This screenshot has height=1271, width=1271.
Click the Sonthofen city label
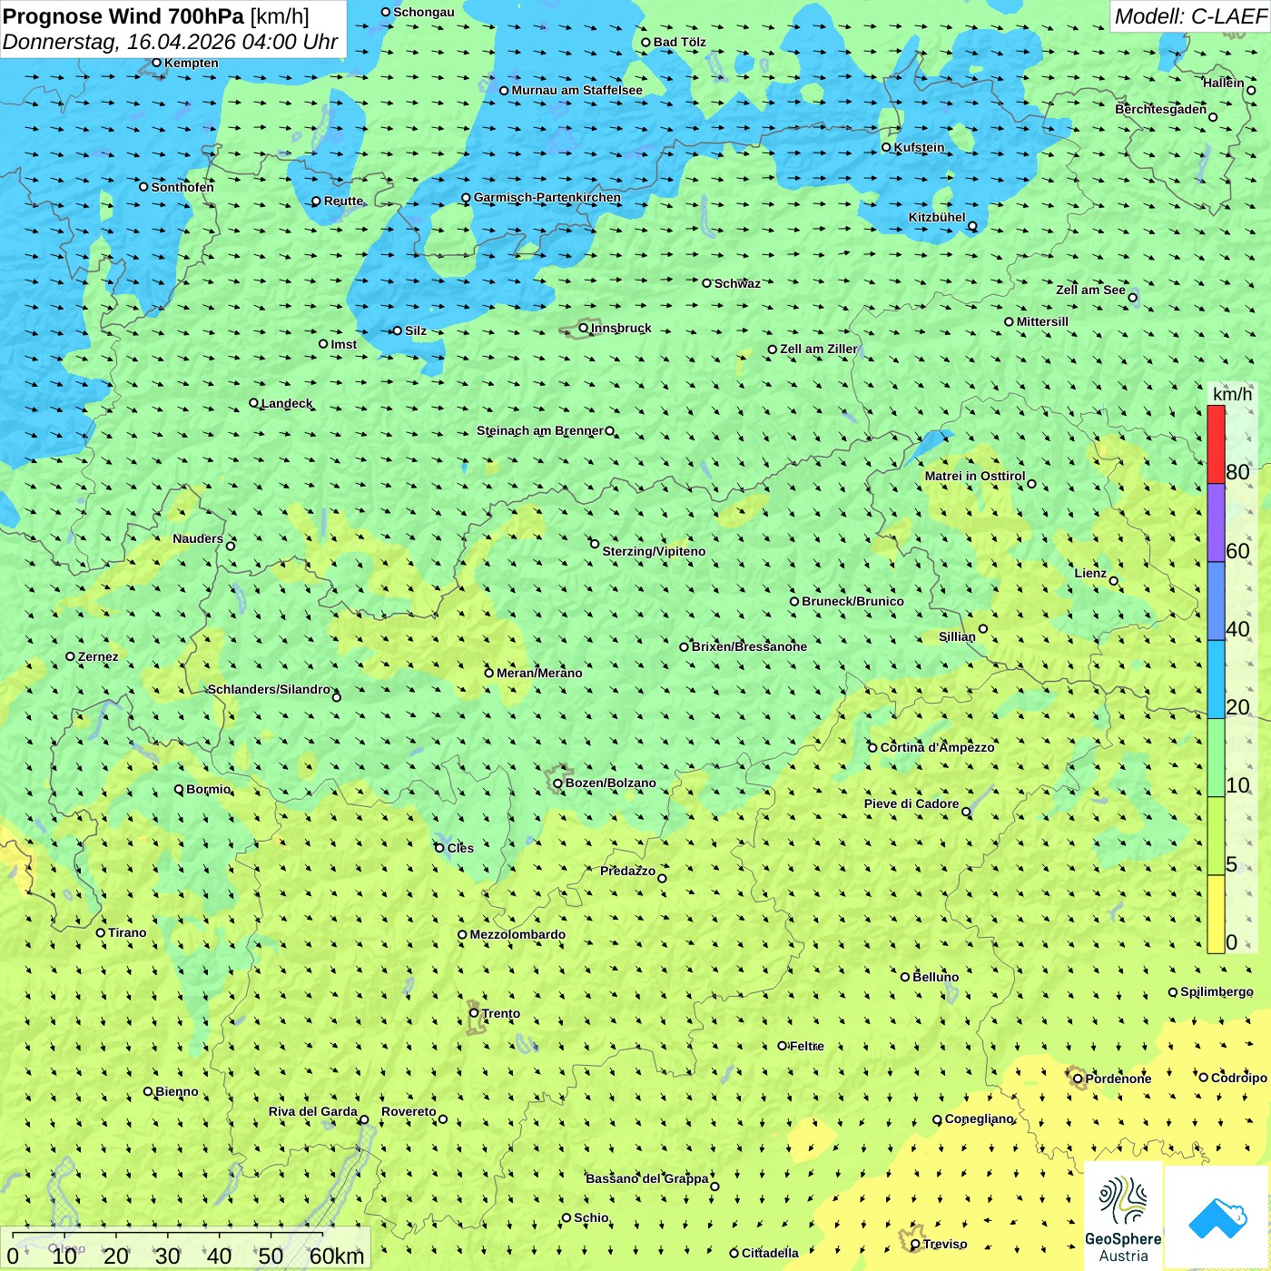click(182, 187)
